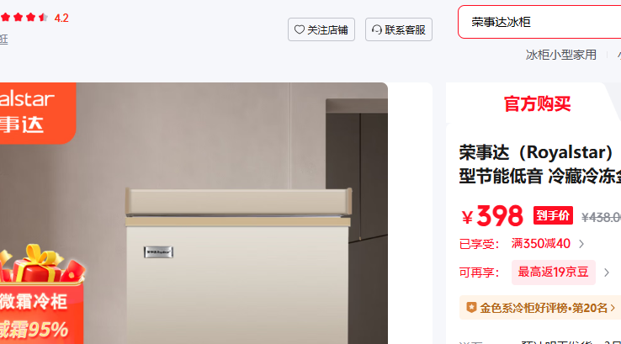Select the 官方购买 tab
Viewport: 621px width, 344px height.
(x=537, y=103)
